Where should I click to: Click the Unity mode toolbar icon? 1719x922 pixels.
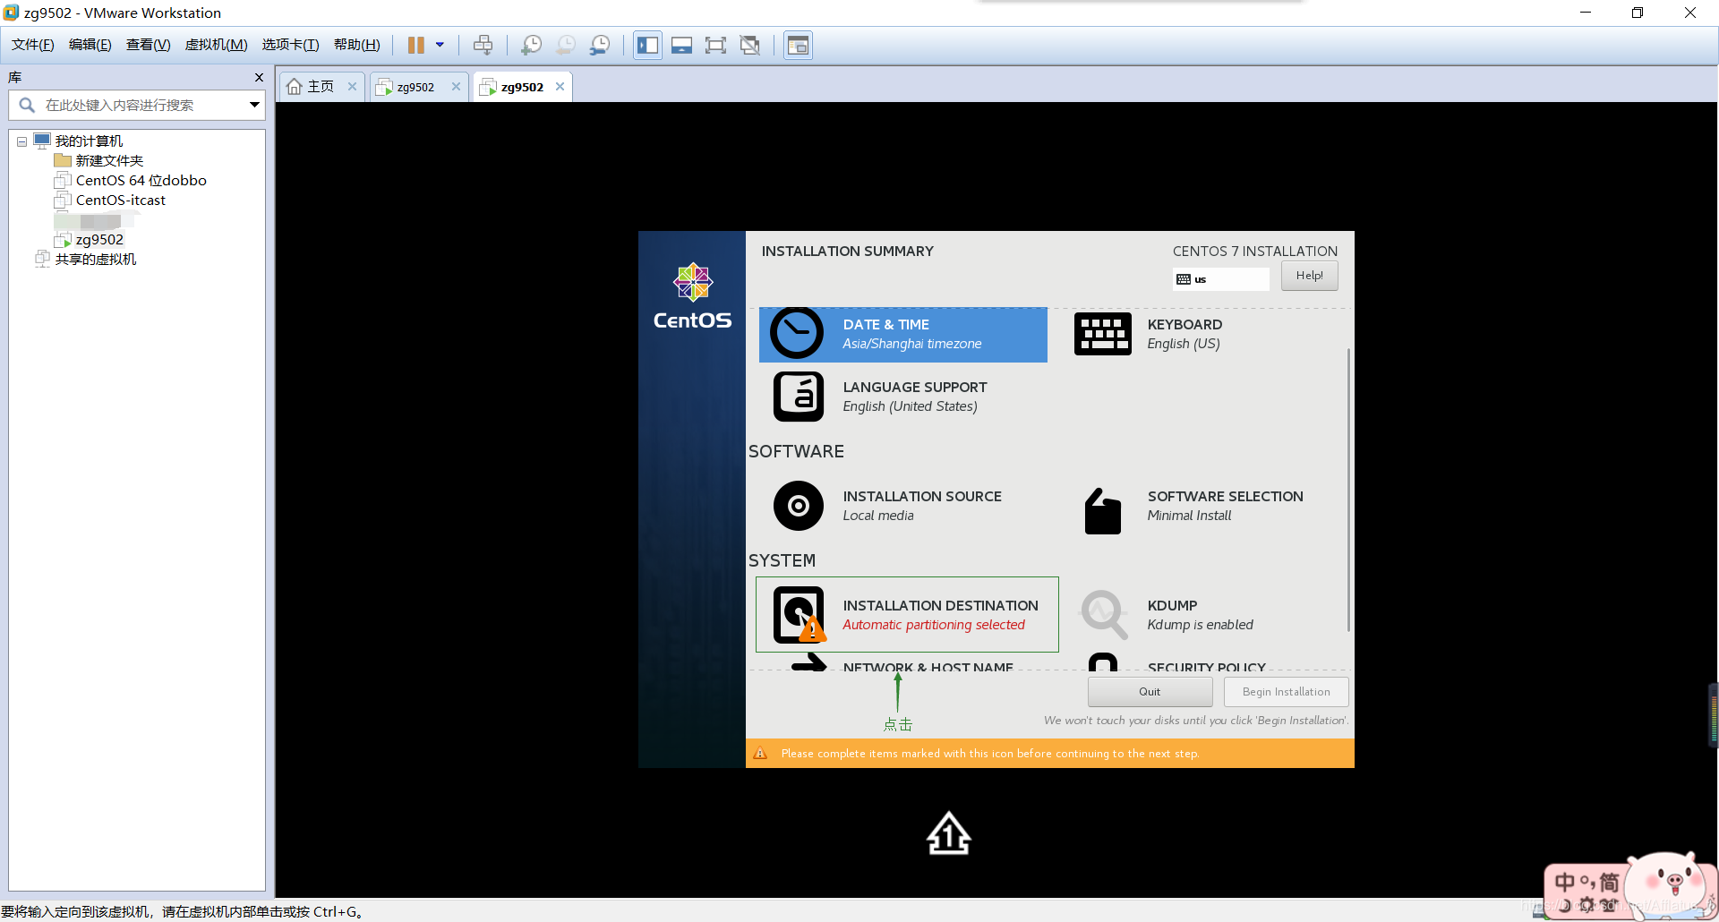750,45
